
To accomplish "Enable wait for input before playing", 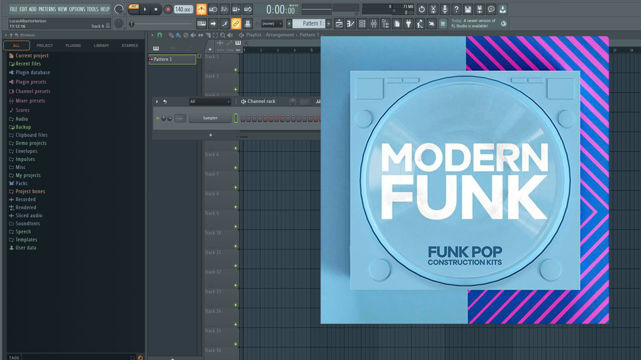I will [213, 9].
